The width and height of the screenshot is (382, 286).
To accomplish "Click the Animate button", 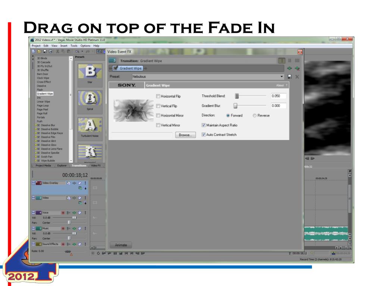I will tap(121, 245).
